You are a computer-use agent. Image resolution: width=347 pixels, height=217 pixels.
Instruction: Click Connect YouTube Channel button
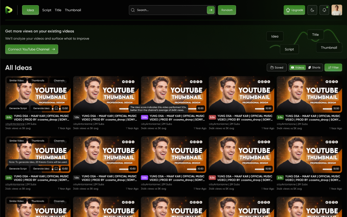32,49
